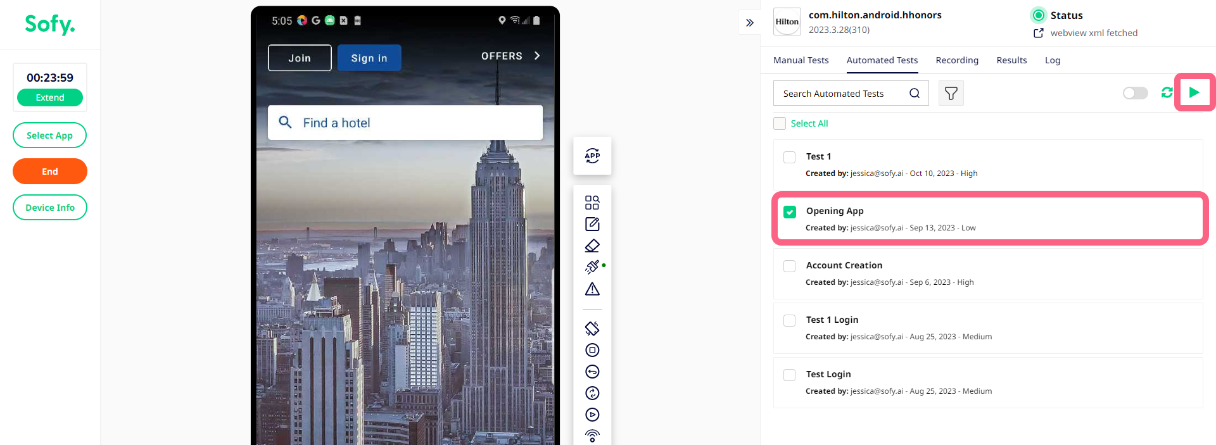Click the Test 1 title

818,156
